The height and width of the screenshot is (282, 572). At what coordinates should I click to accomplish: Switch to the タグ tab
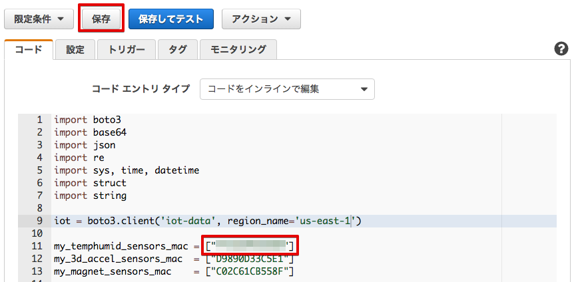(178, 50)
